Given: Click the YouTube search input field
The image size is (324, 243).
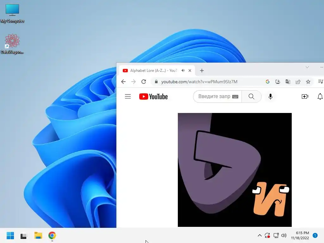Looking at the screenshot, I should [x=214, y=97].
